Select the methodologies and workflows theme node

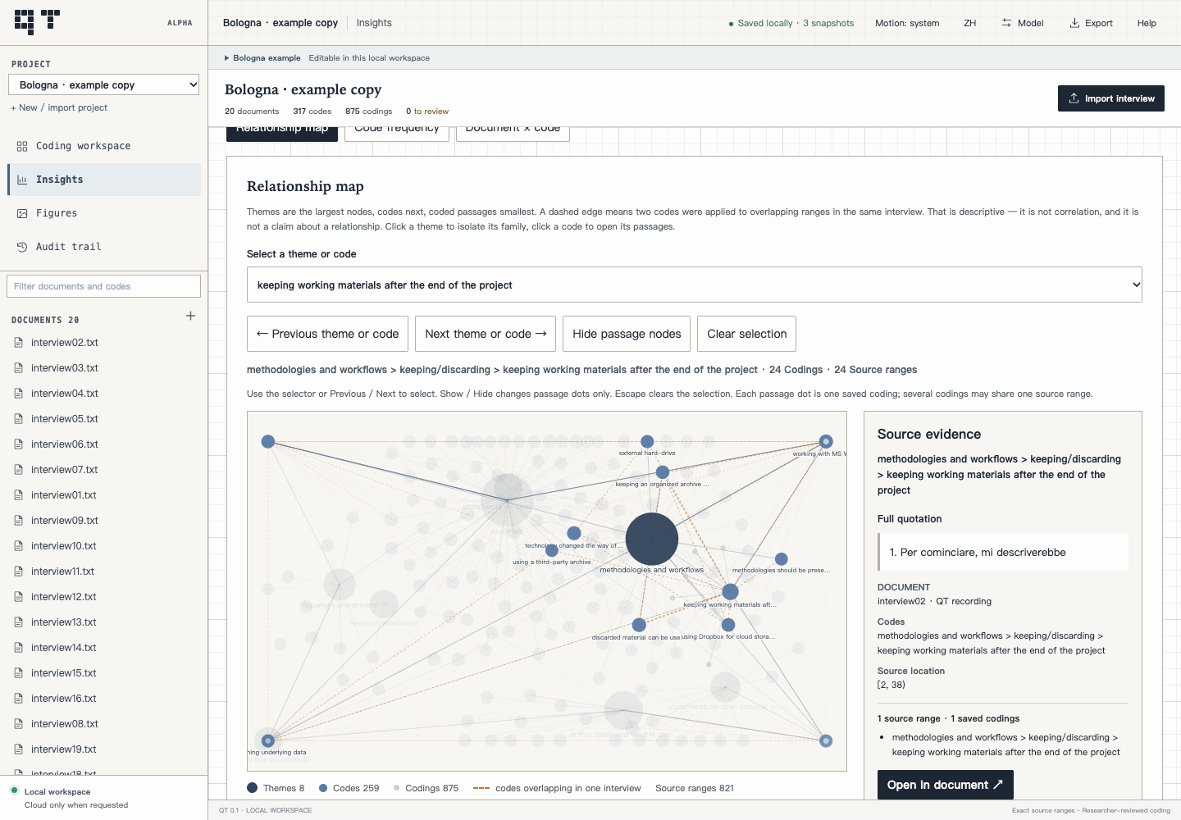tap(652, 540)
